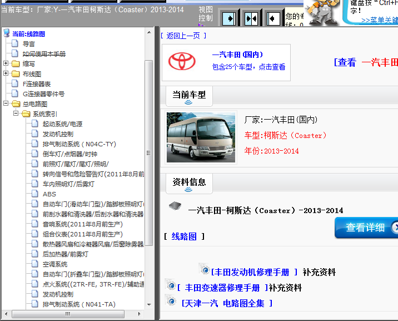This screenshot has width=398, height=321.
Task: Select 点火系统(2TR-FE, 3TR-FE) tree item
Action: 93,284
